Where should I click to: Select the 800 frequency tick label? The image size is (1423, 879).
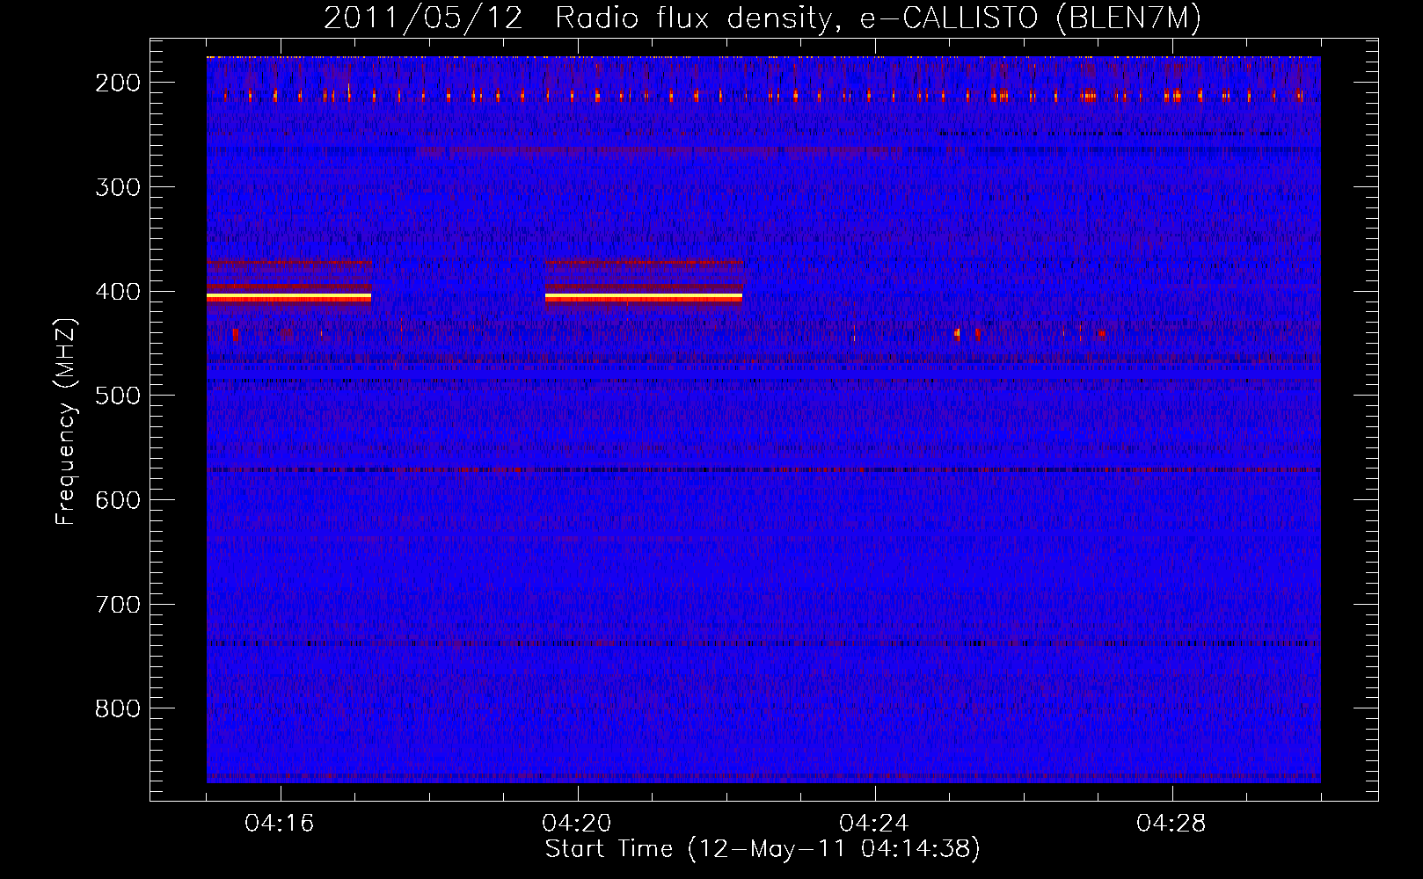coord(118,708)
